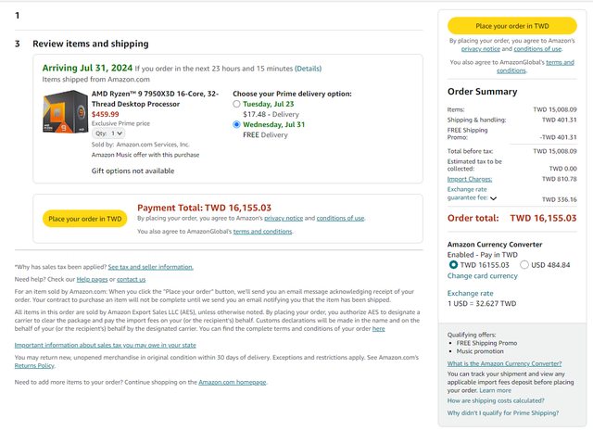Select Tuesday, Jul 23 delivery option

237,105
